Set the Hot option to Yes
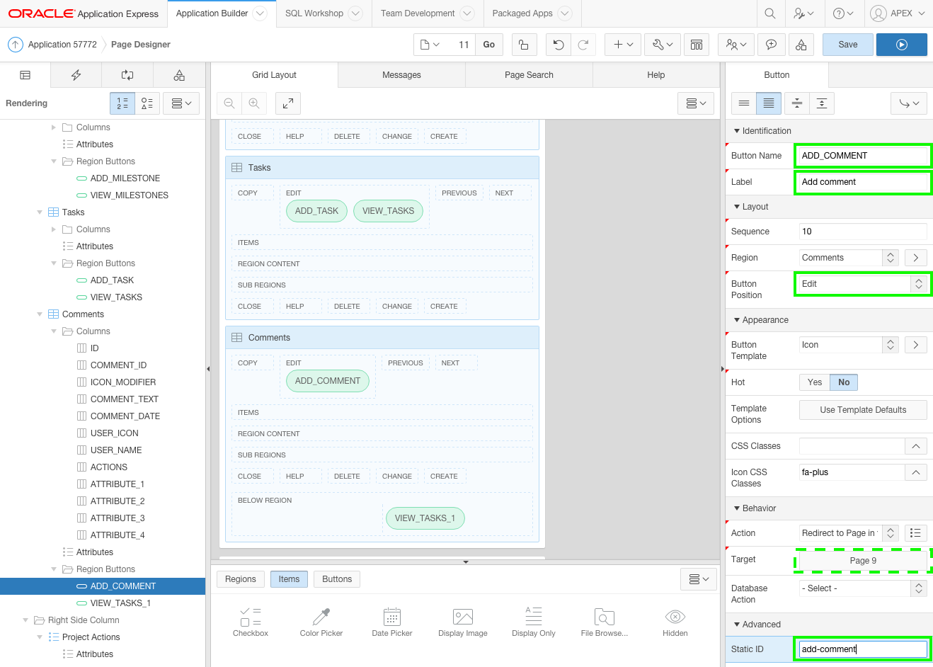Image resolution: width=933 pixels, height=667 pixels. (814, 382)
